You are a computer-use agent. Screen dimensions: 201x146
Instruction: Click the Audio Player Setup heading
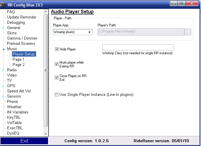tap(72, 11)
